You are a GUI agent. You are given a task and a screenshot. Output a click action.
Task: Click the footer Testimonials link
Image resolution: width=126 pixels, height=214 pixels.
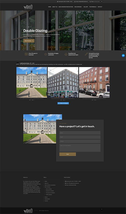point(47,199)
